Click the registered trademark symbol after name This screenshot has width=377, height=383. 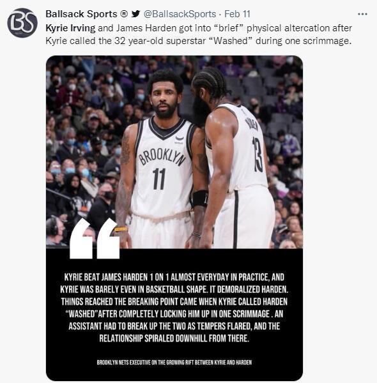coord(124,13)
